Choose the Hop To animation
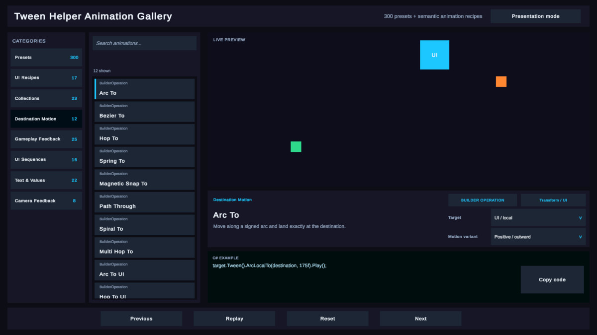 [x=144, y=134]
